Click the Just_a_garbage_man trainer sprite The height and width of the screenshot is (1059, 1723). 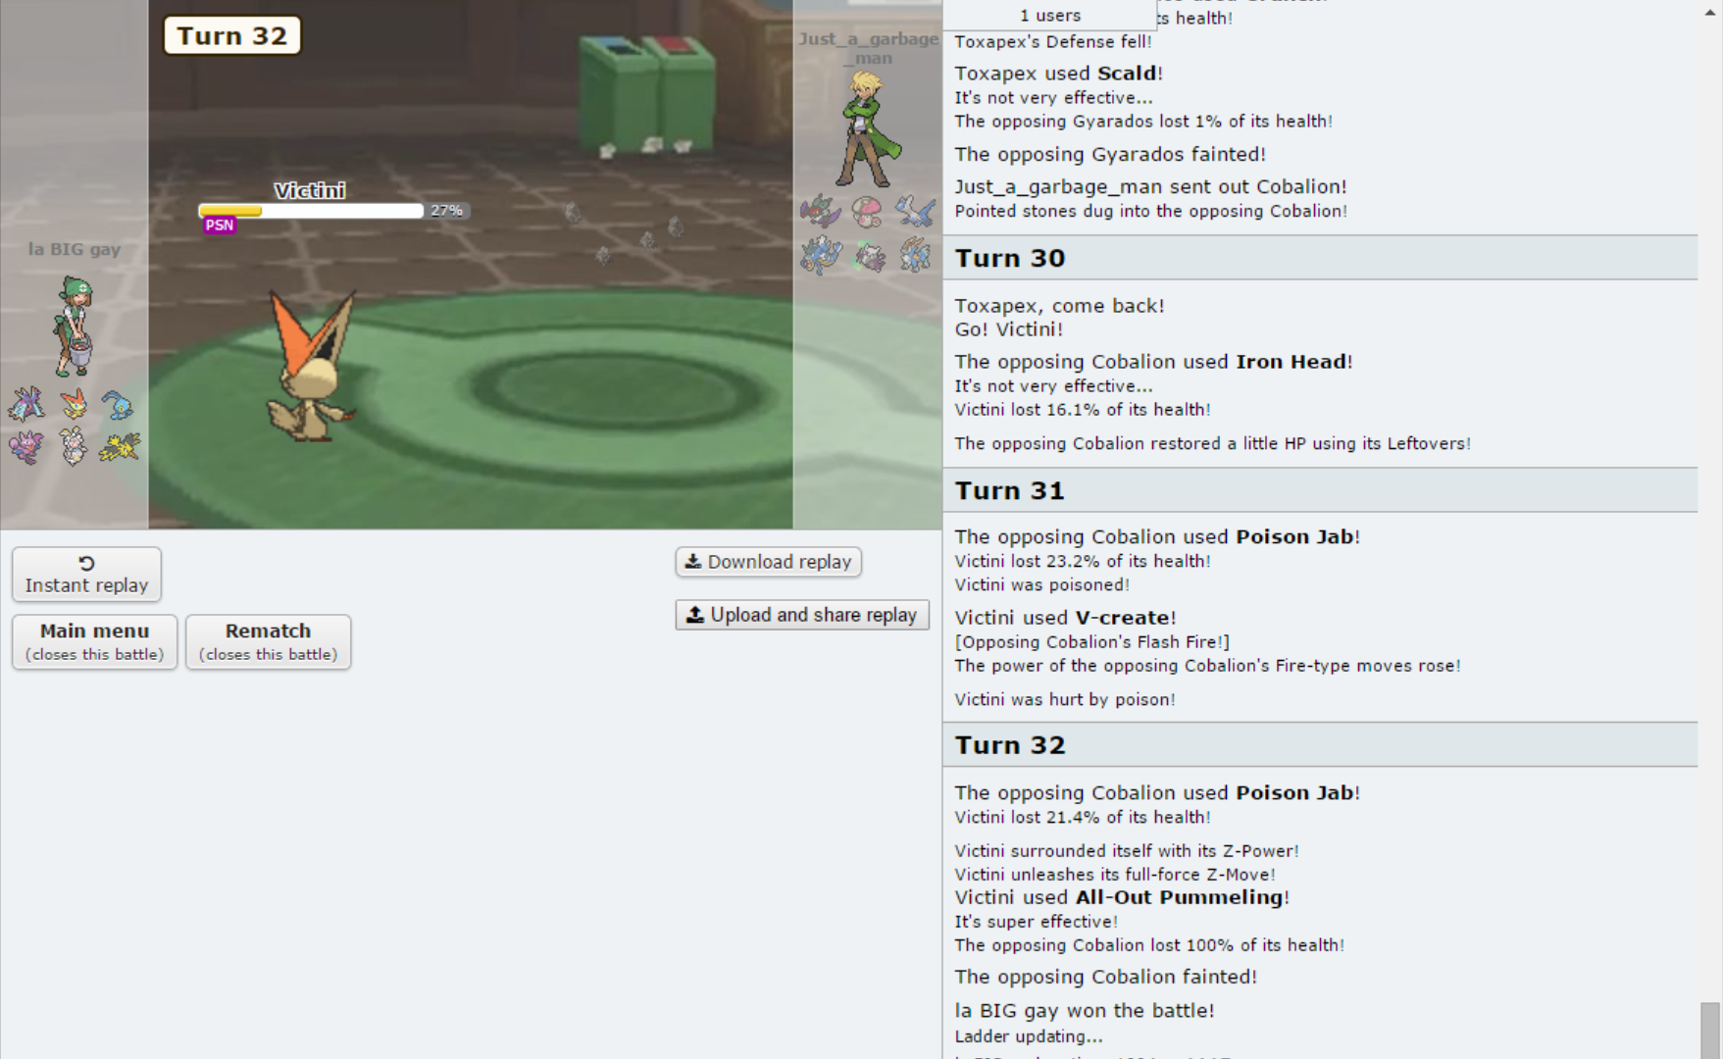(867, 128)
